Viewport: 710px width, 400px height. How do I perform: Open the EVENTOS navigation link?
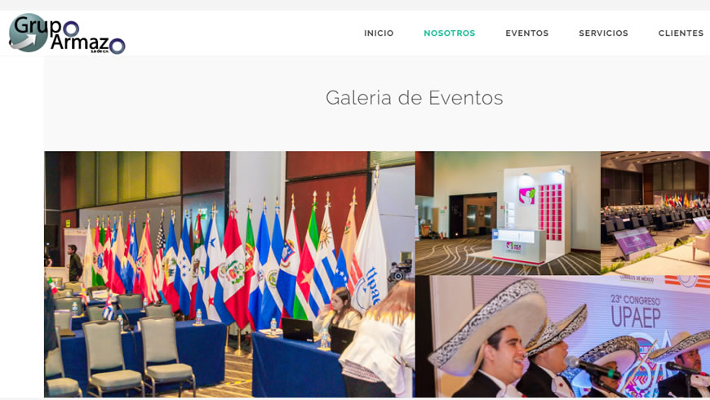[526, 33]
